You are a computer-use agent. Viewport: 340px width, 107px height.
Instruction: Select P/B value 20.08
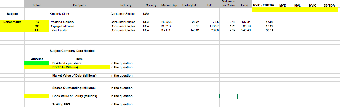pyautogui.click(x=210, y=30)
